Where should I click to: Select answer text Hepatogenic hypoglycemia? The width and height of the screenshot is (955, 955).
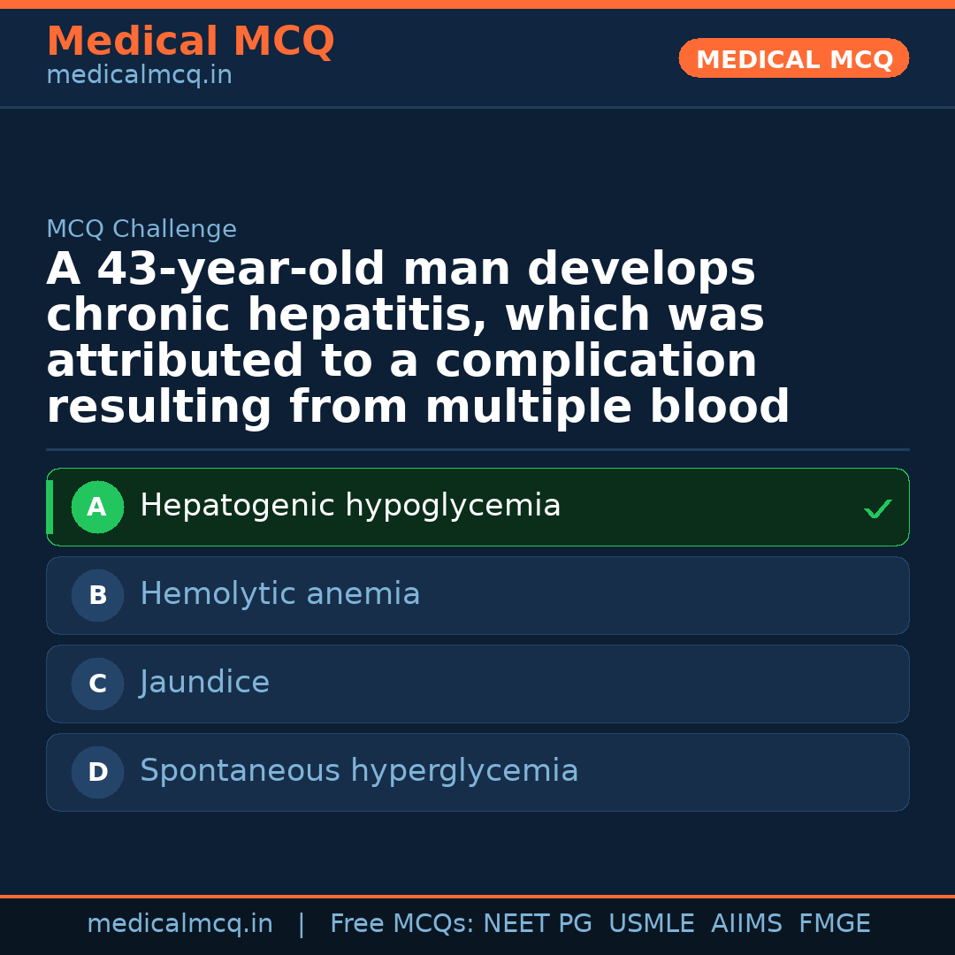[350, 506]
